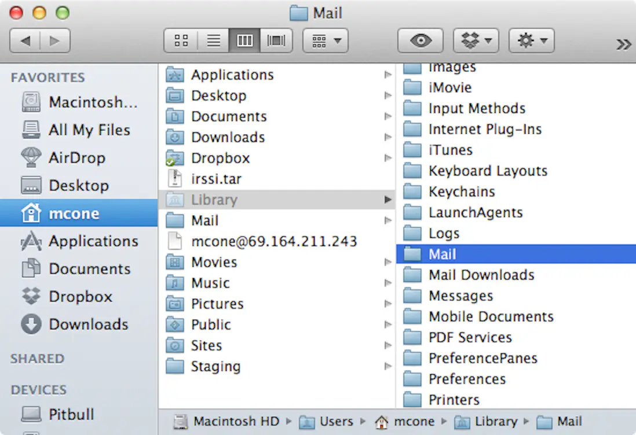Switch to list view in the toolbar
Screen dimensions: 636x435
213,40
